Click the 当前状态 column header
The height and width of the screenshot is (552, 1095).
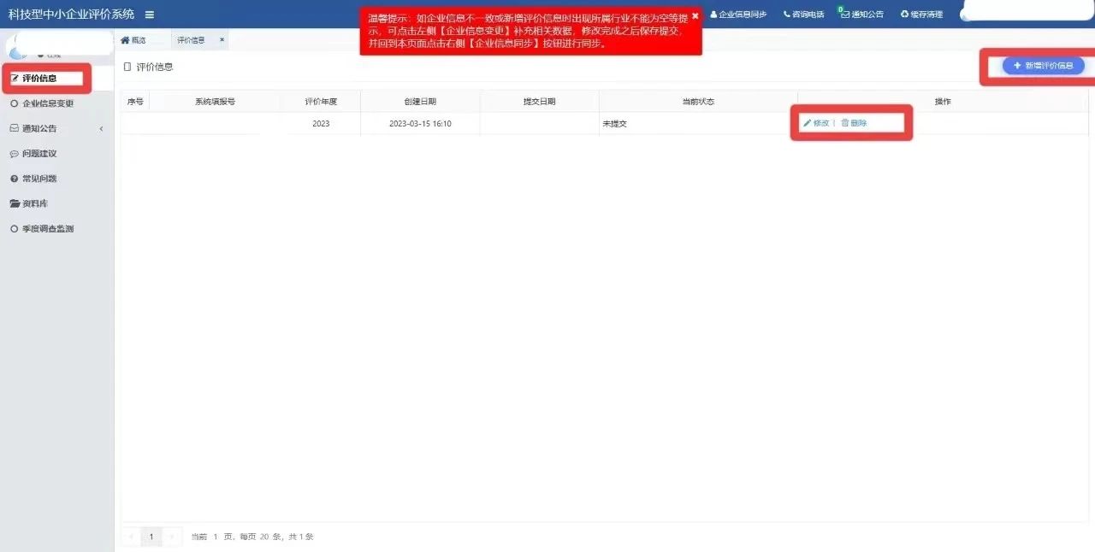698,102
